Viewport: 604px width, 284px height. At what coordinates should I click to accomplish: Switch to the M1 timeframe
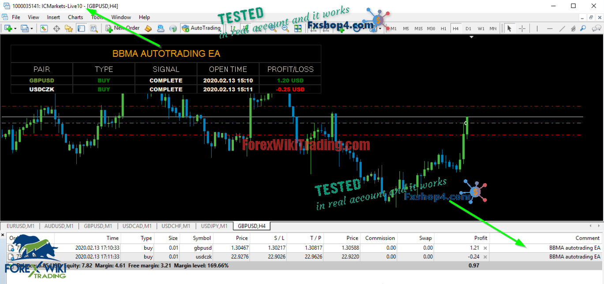tap(394, 29)
